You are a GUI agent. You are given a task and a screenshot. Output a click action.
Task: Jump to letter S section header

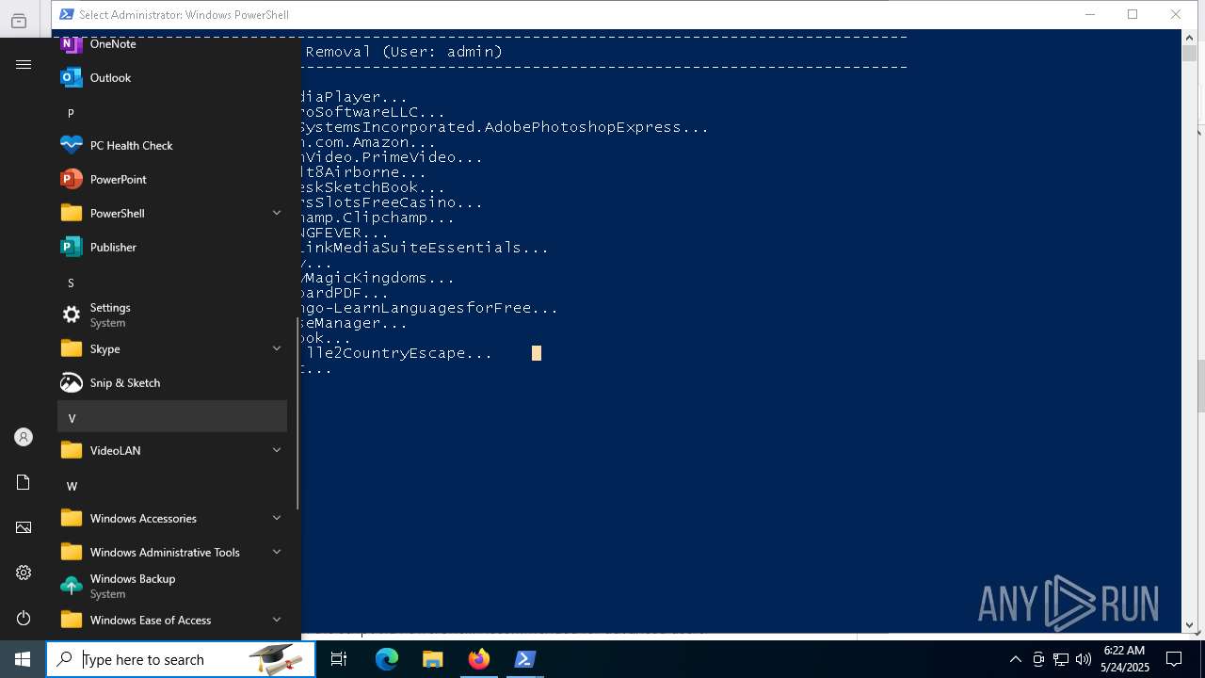point(172,282)
